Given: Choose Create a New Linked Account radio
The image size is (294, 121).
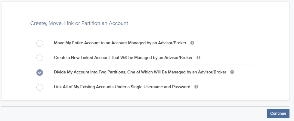Looking at the screenshot, I should point(39,58).
